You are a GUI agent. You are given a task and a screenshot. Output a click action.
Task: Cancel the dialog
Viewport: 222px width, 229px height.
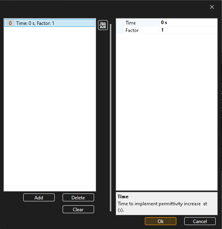(x=200, y=221)
